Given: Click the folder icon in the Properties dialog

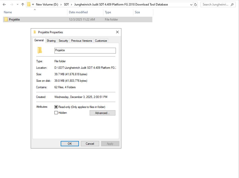Looking at the screenshot, I should tap(40, 50).
